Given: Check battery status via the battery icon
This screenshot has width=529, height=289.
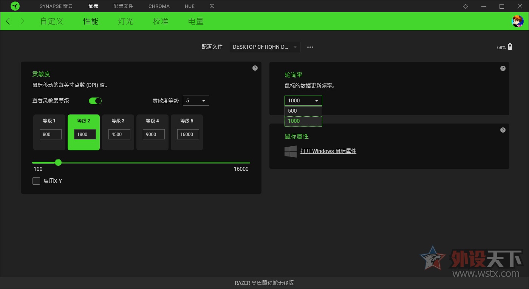Looking at the screenshot, I should tap(509, 47).
